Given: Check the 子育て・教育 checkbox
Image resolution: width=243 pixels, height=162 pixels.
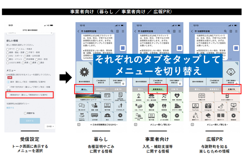Looking at the screenshot, I should pos(27,53).
